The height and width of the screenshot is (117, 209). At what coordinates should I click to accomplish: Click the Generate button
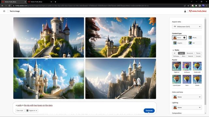[149, 110]
